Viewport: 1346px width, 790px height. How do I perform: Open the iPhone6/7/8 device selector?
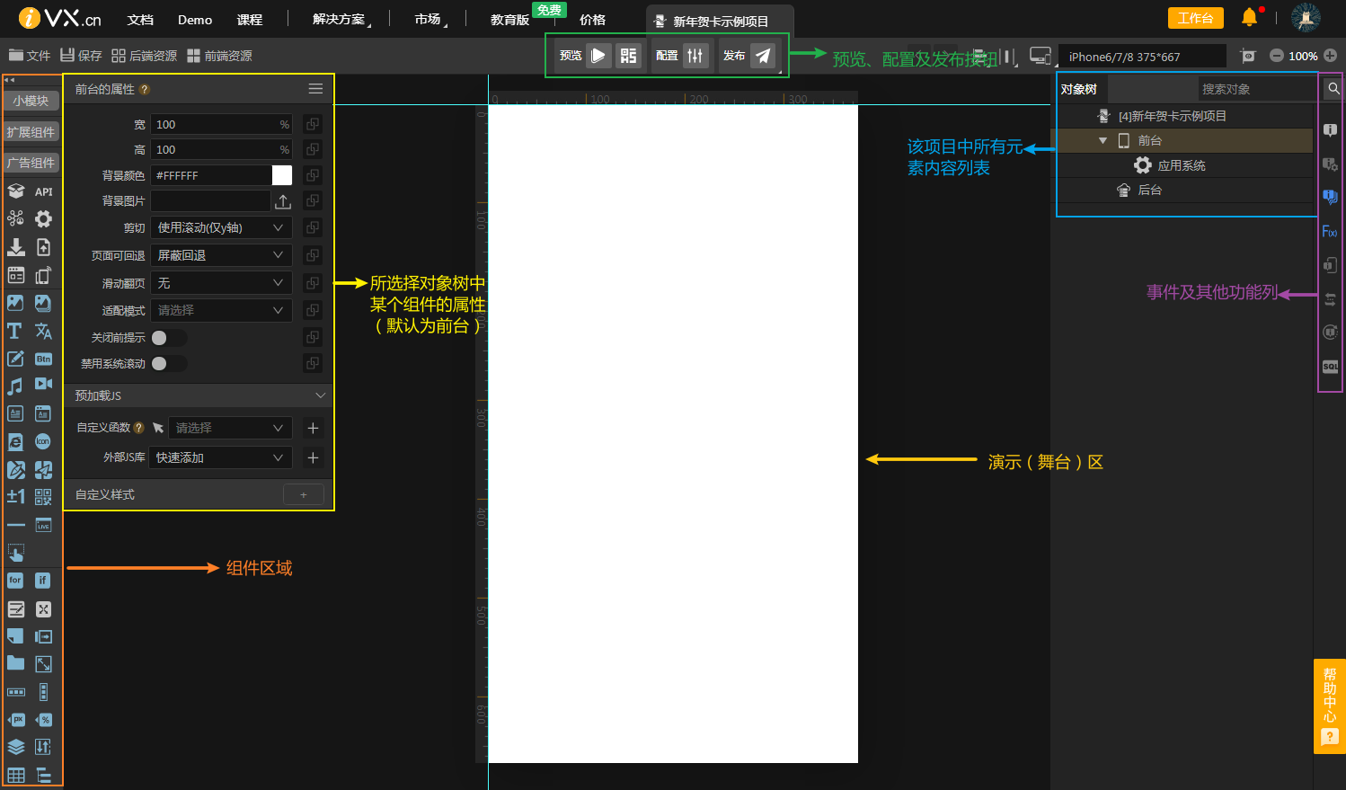pos(1142,57)
